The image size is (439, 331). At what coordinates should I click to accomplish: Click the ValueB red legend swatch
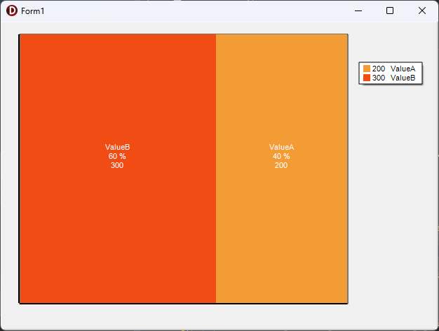click(367, 78)
